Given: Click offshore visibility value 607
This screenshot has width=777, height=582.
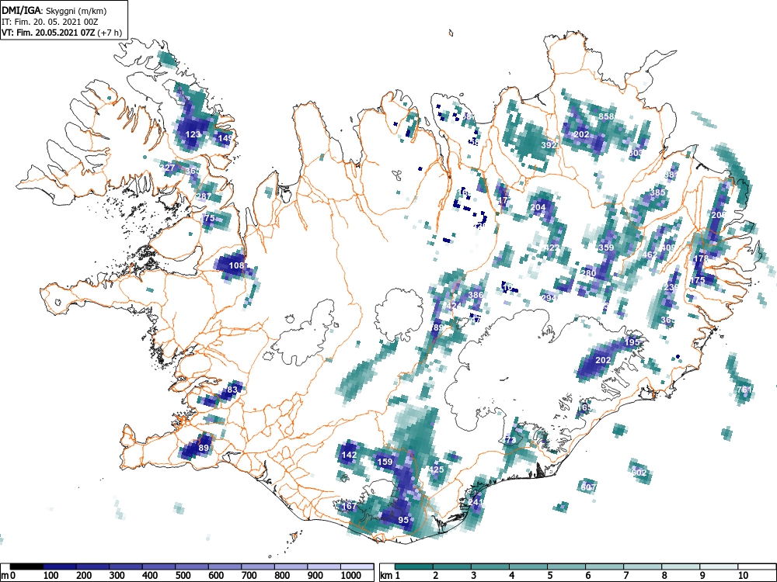Looking at the screenshot, I should (588, 487).
